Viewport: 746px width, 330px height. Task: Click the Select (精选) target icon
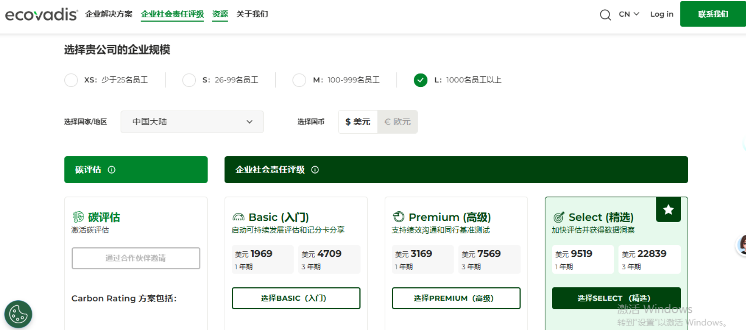(x=558, y=217)
